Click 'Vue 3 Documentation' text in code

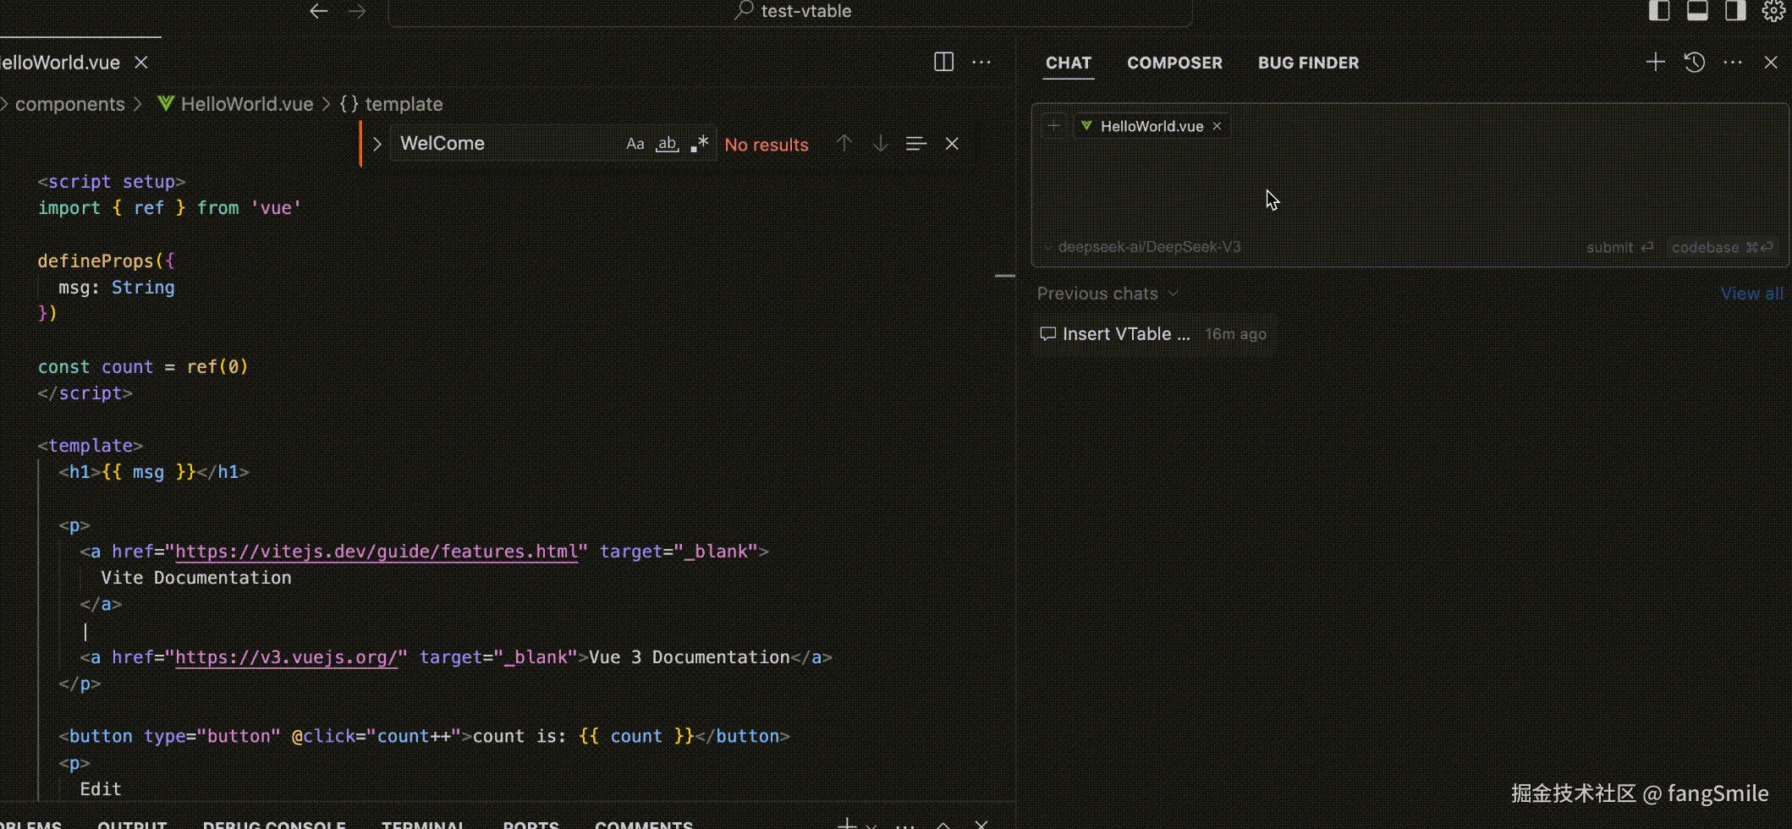689,657
